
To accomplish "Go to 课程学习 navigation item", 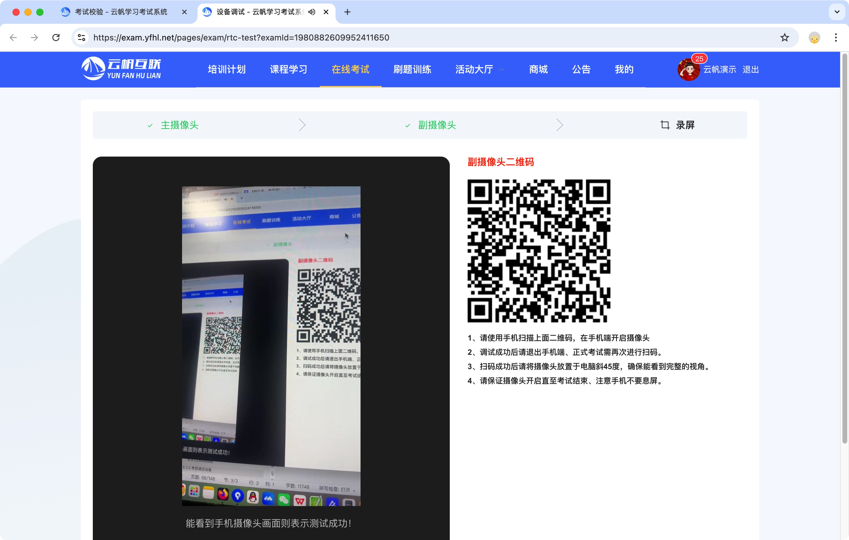I will click(x=289, y=69).
